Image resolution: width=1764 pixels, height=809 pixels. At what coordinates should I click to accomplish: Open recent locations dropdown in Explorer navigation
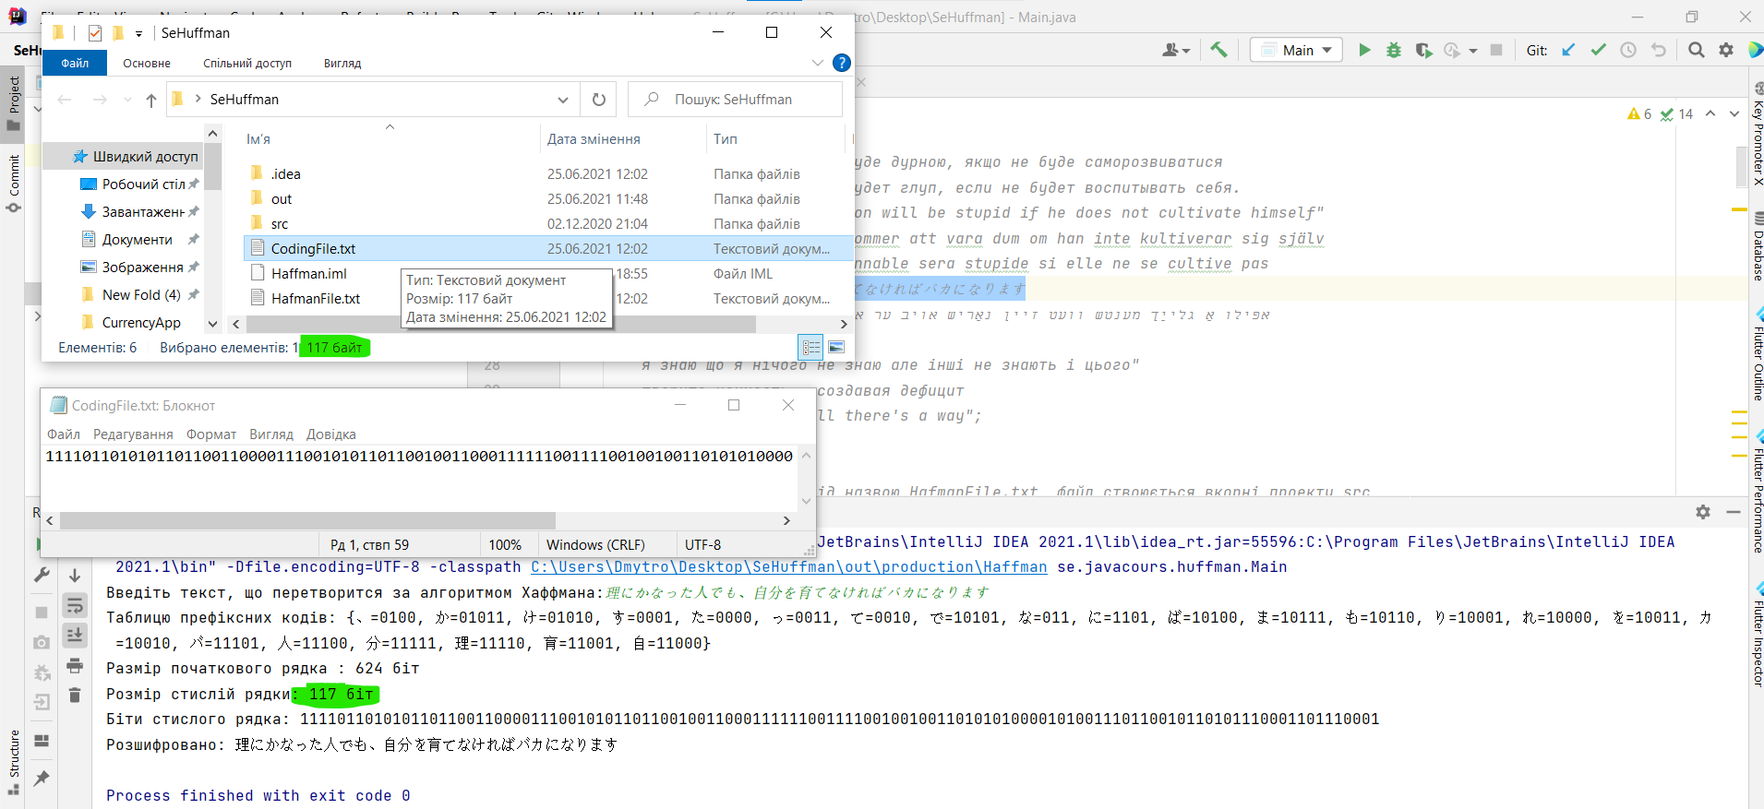[127, 100]
